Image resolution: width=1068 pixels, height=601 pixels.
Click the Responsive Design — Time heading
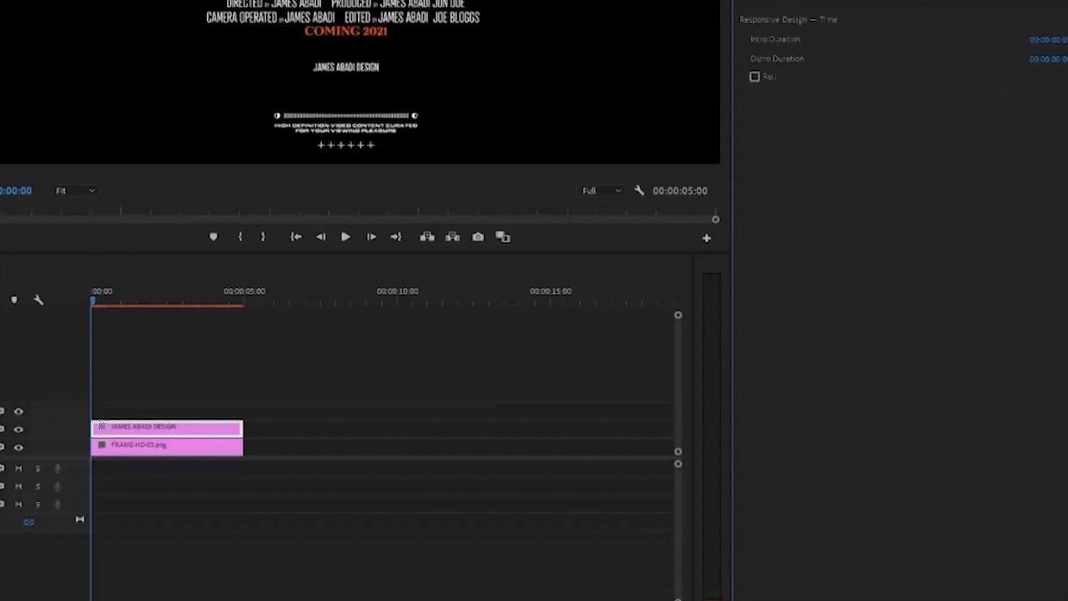pos(788,20)
